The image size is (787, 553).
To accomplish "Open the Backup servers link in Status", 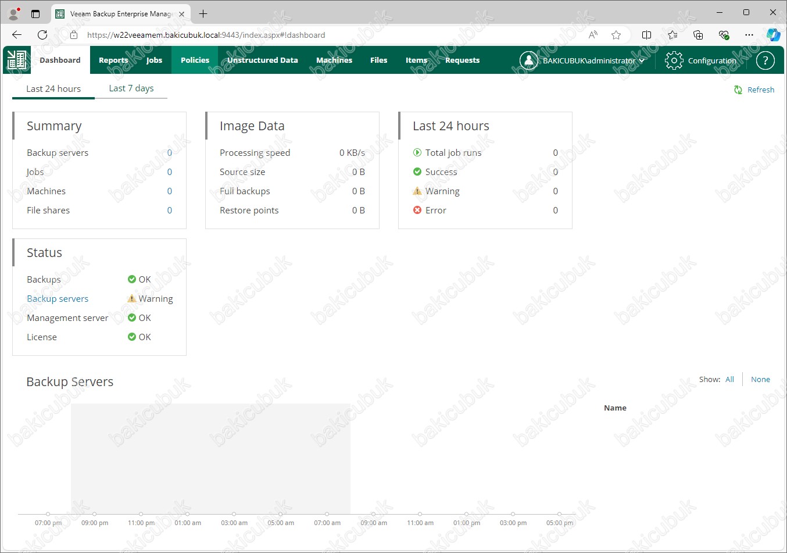I will (x=58, y=298).
